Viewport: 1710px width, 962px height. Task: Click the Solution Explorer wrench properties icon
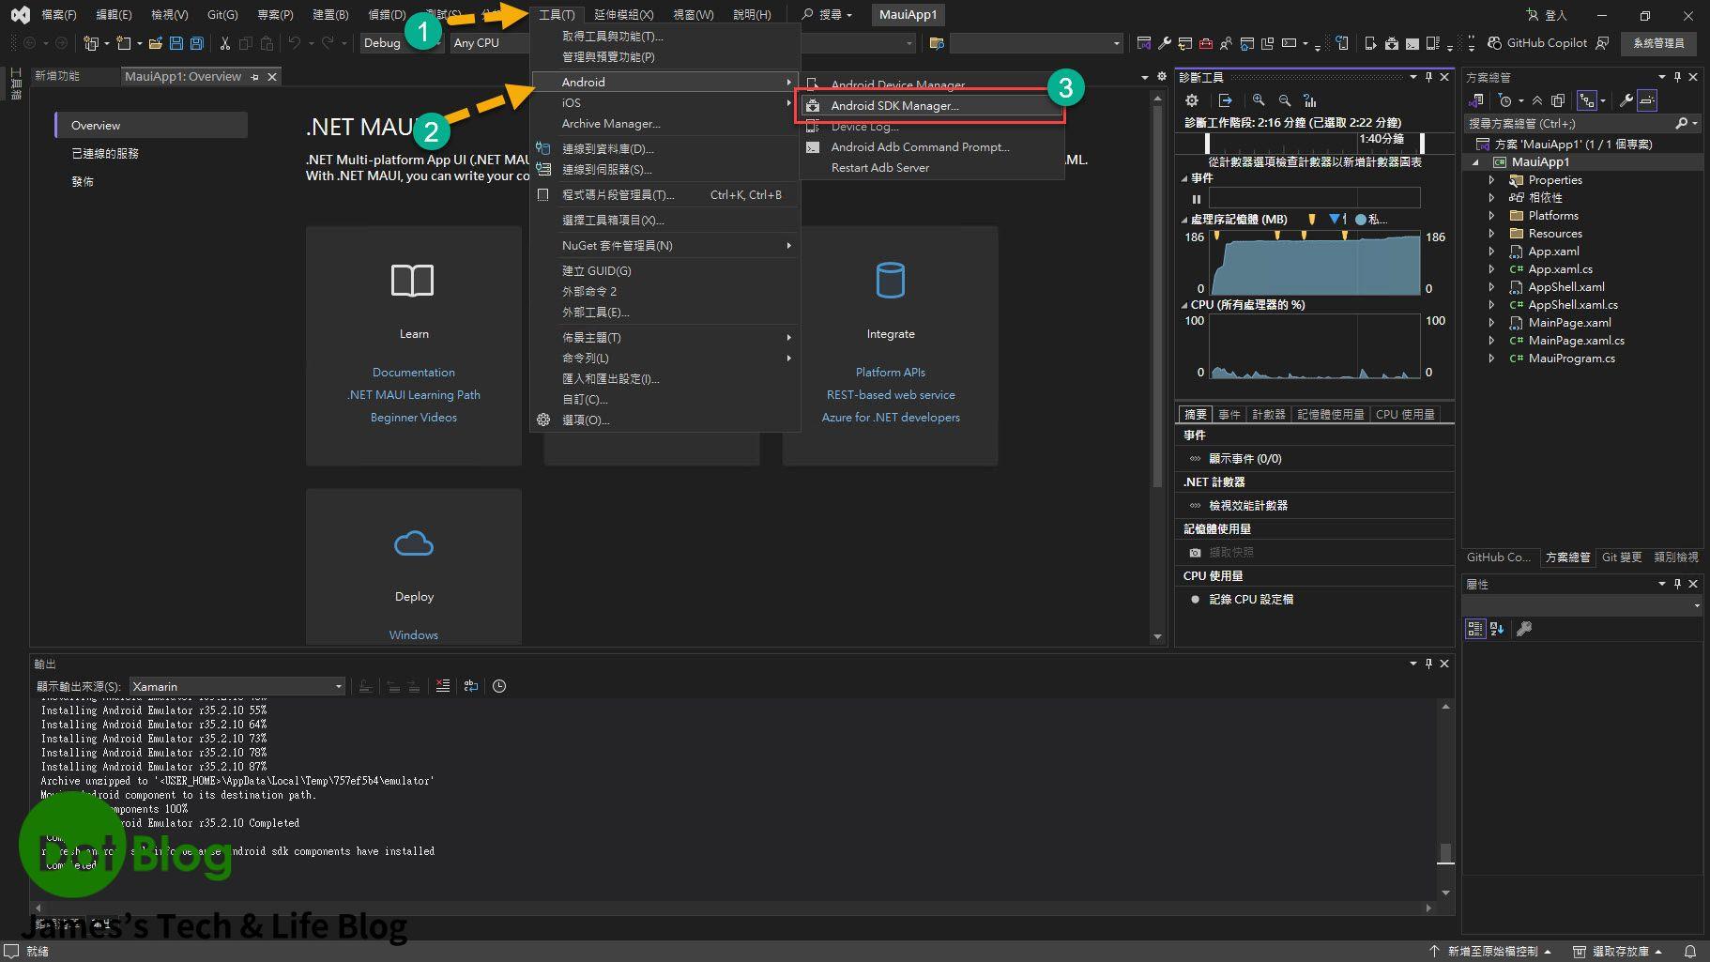click(x=1626, y=100)
